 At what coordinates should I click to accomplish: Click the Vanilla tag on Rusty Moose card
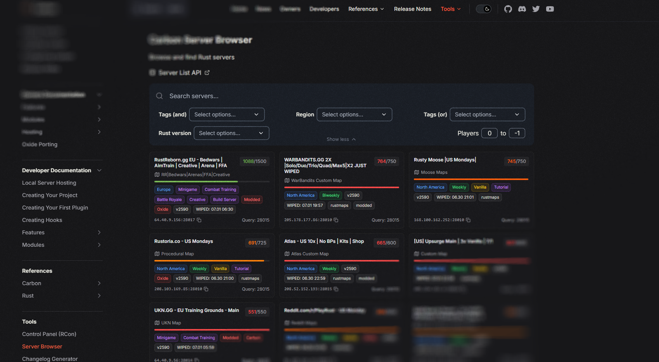point(480,187)
